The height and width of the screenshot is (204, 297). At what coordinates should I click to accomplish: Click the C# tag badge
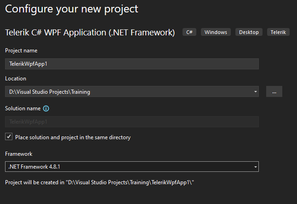(189, 32)
